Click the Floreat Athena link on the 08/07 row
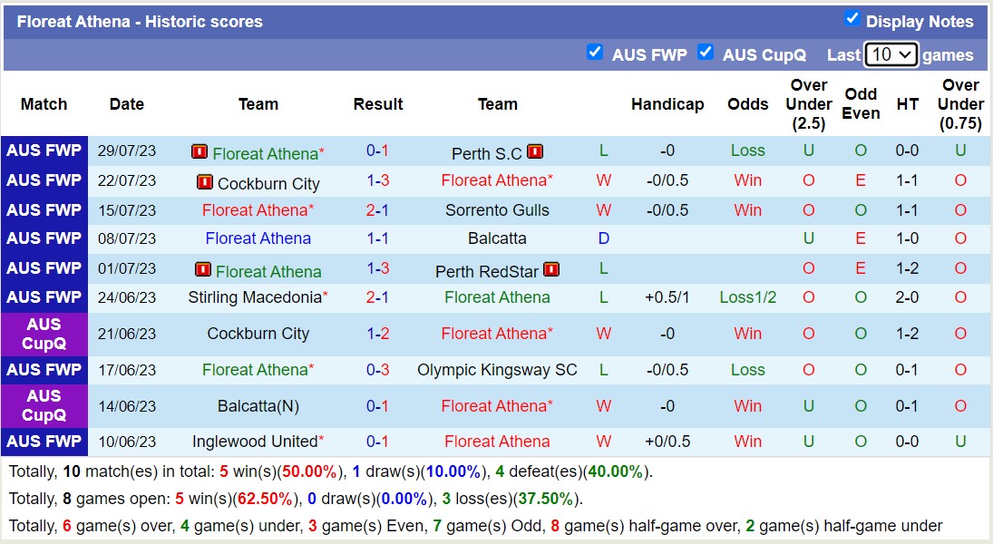Viewport: 993px width, 544px height. 258,238
